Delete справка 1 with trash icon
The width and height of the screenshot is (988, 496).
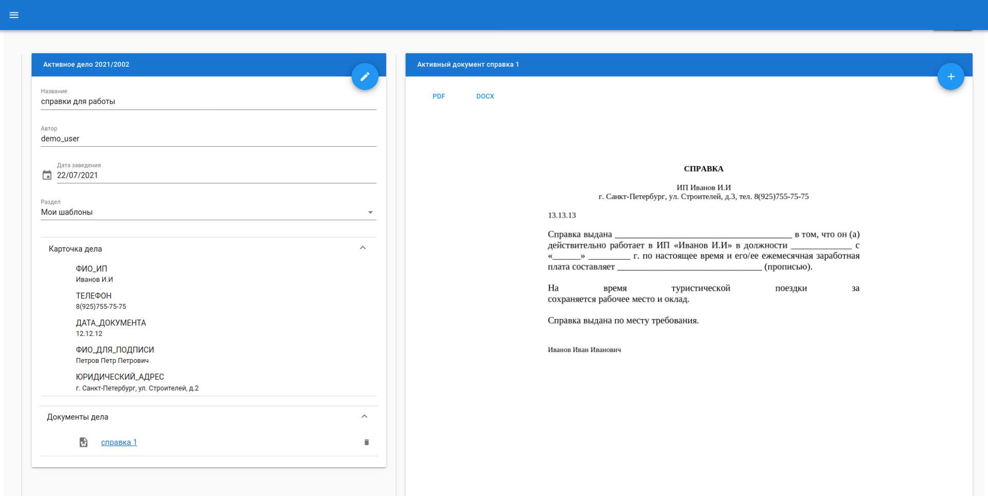point(366,442)
